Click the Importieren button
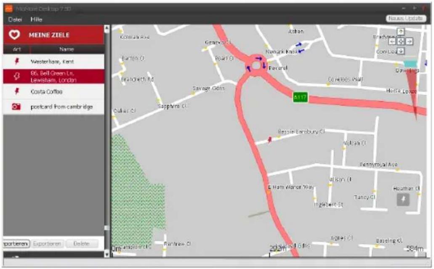This screenshot has height=269, width=434. [x=16, y=244]
